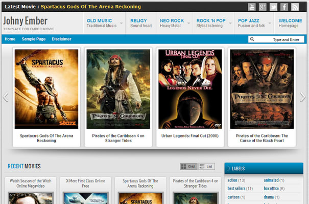Click carousel title Spartacus Gods Of The Arena Reckoning
Viewport: 309px width, 204px height.
(46, 138)
